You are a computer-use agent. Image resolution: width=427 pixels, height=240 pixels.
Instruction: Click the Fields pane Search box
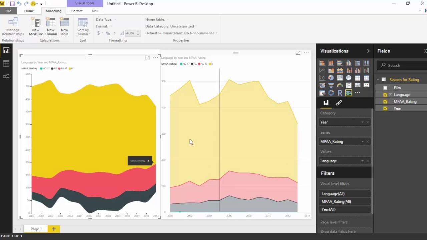(x=402, y=65)
